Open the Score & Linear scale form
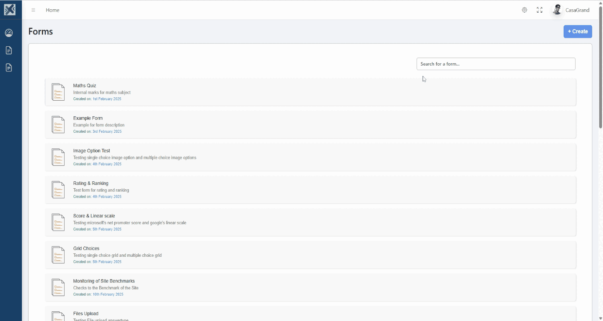 pos(94,216)
